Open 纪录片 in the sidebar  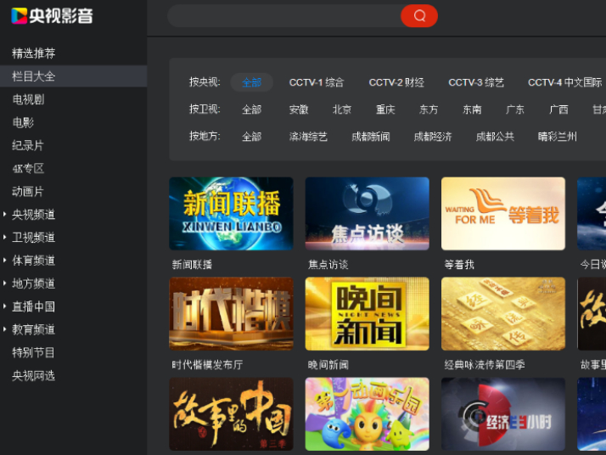pyautogui.click(x=28, y=145)
